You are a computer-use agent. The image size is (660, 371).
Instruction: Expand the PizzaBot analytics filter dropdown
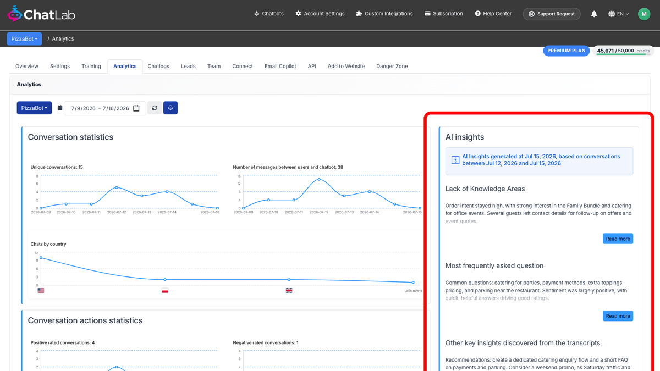[x=34, y=108]
